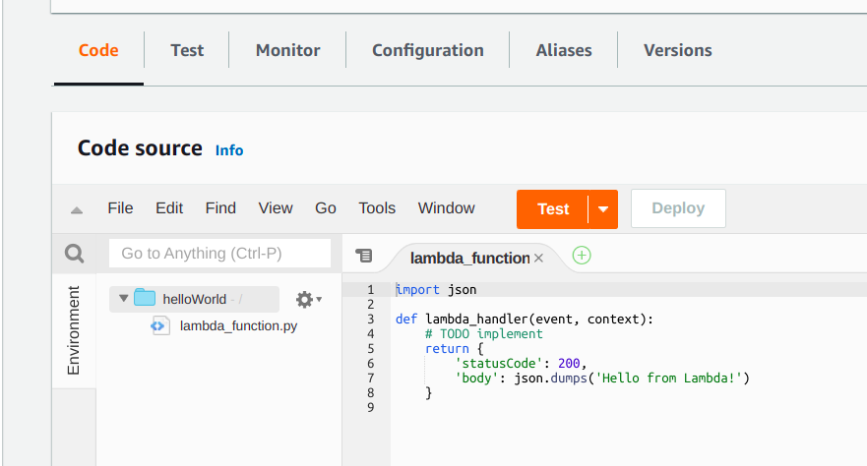The width and height of the screenshot is (867, 466).
Task: Click the Deploy button
Action: (x=678, y=208)
